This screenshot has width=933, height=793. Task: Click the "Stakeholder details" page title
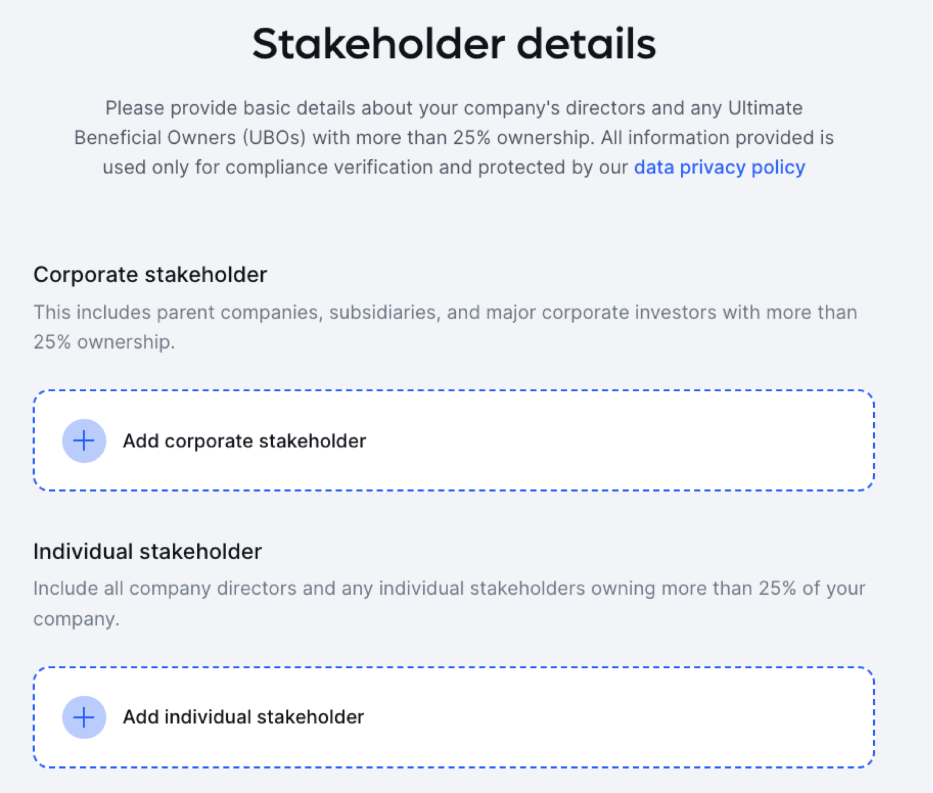tap(454, 44)
